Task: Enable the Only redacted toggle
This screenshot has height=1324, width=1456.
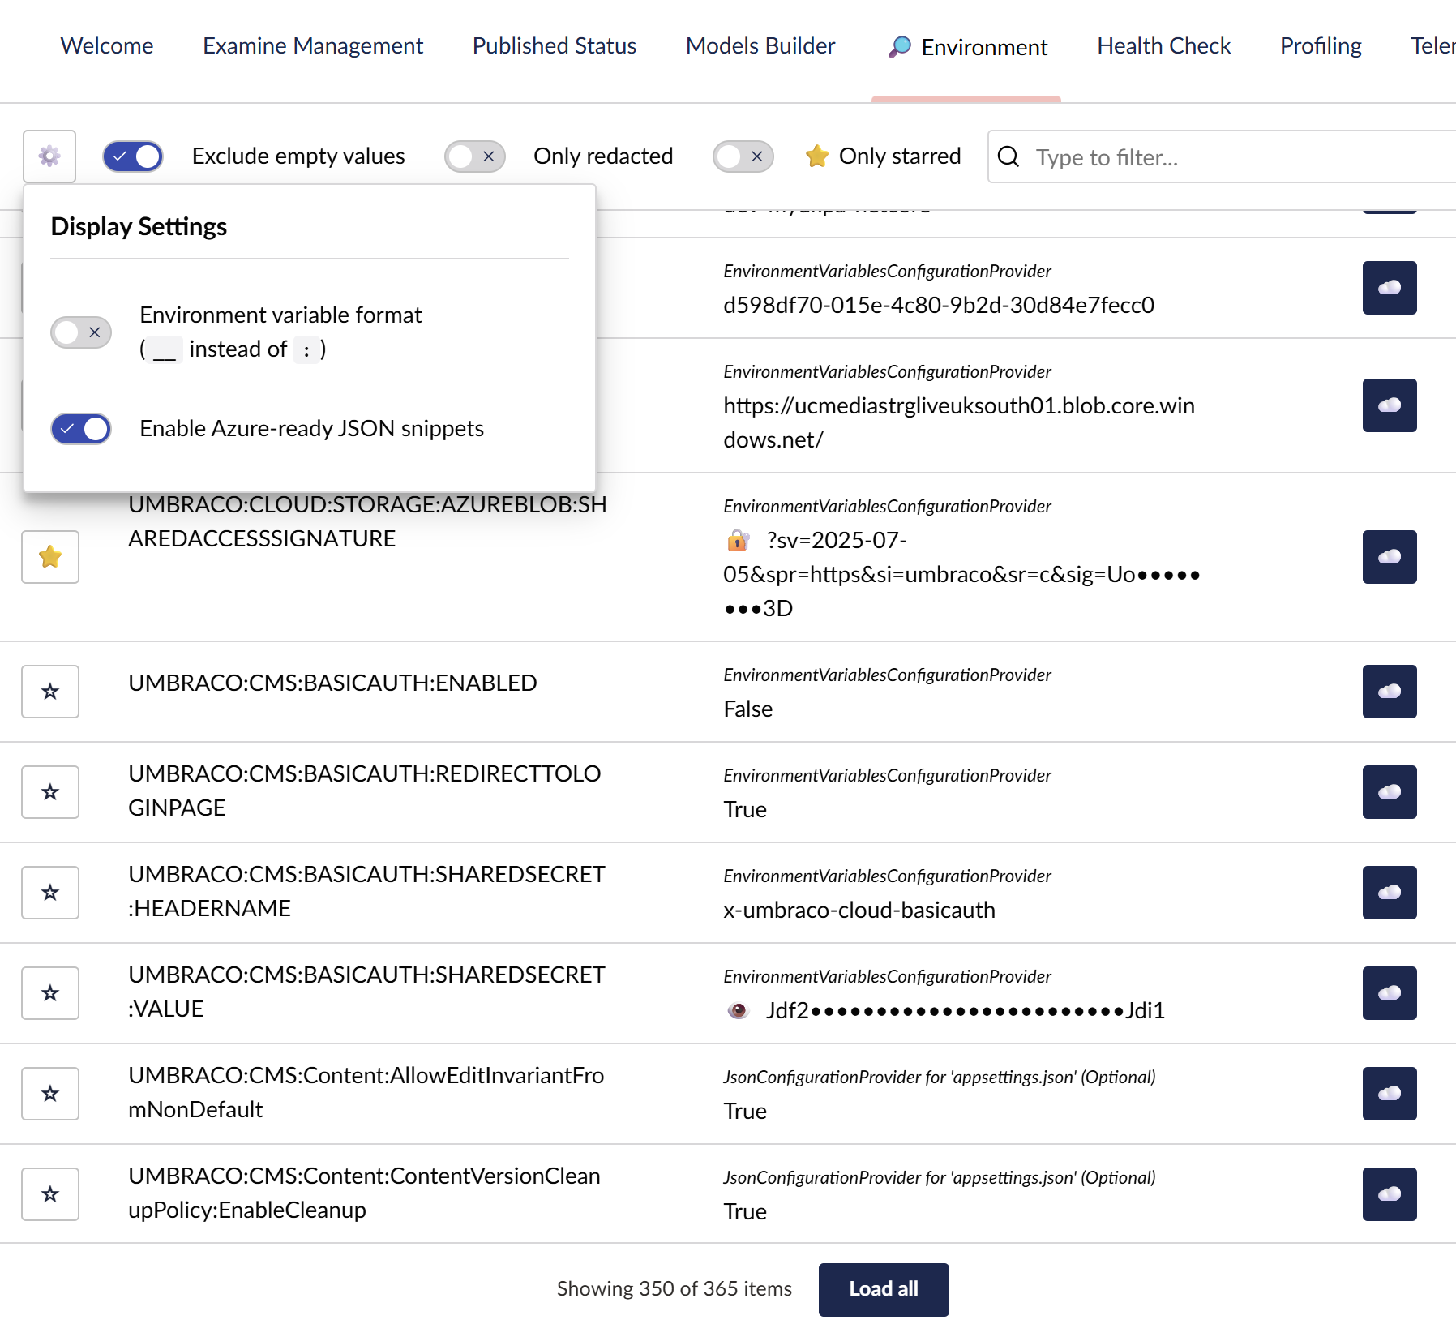Action: pyautogui.click(x=474, y=156)
